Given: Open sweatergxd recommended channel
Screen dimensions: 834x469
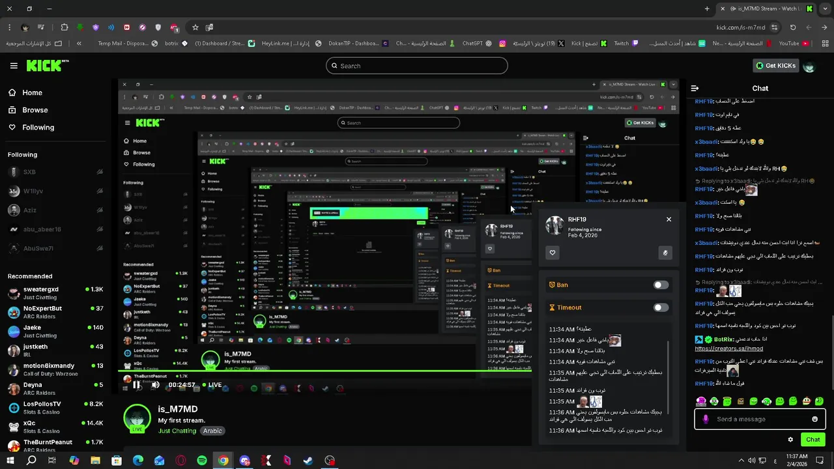Looking at the screenshot, I should (55, 293).
